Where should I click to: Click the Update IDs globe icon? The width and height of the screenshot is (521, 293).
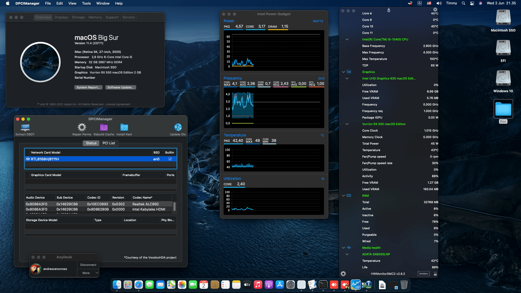tap(178, 127)
